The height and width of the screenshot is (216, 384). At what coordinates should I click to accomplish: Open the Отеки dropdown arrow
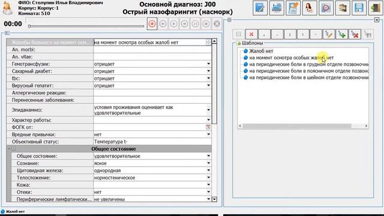(208, 192)
